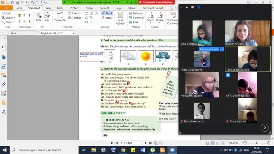Open the zoom percentage dropdown arrow
The height and width of the screenshot is (154, 274).
click(242, 143)
